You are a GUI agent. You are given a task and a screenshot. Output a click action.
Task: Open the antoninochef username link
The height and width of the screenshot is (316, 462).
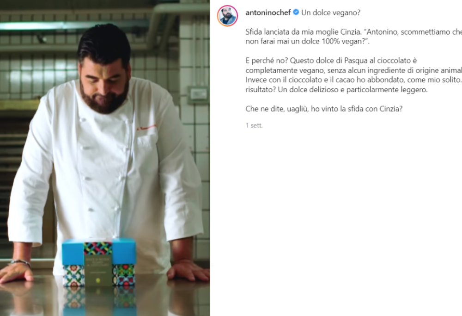268,12
